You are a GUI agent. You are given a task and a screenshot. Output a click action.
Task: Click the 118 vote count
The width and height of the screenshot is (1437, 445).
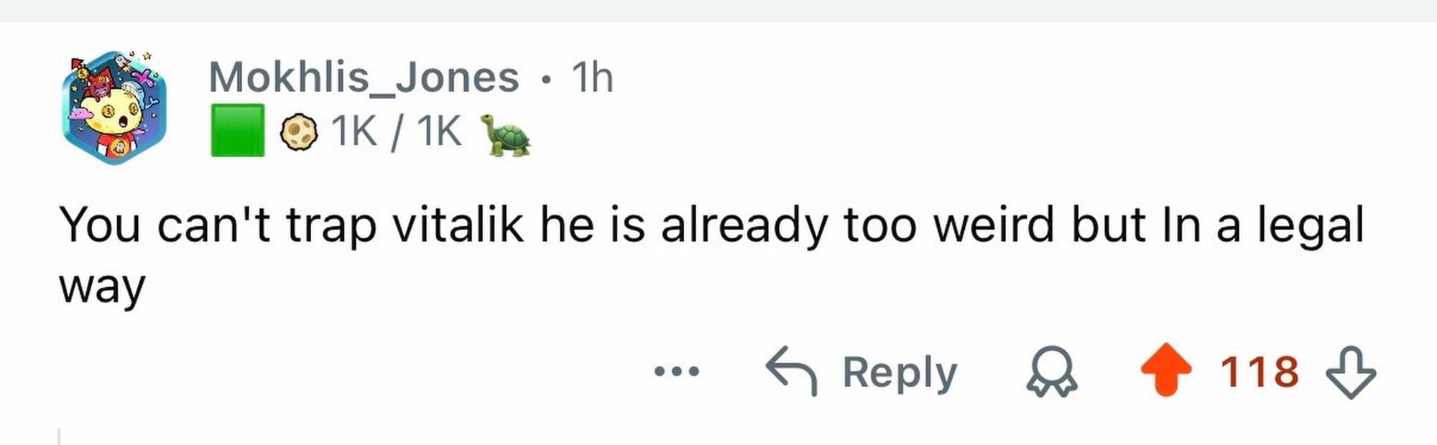tap(1259, 372)
